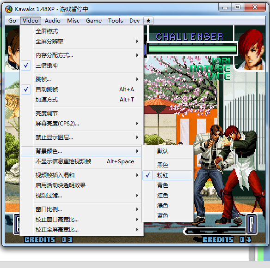The height and width of the screenshot is (268, 270).
Task: Expand the 禁止显示图层 submenu
Action: pyautogui.click(x=82, y=137)
